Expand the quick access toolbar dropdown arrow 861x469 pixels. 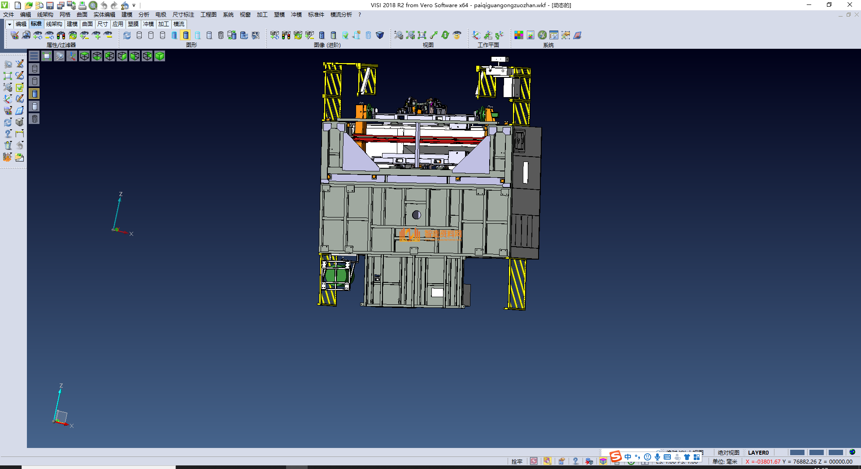click(x=134, y=5)
